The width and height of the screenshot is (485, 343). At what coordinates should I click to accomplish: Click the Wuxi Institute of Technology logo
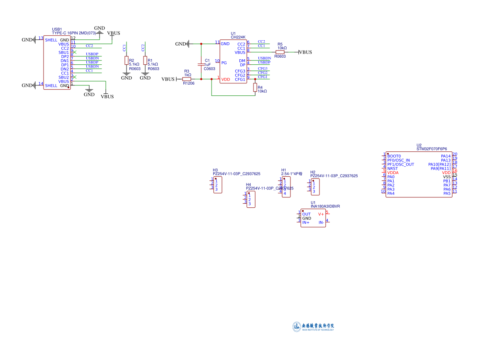[313, 326]
